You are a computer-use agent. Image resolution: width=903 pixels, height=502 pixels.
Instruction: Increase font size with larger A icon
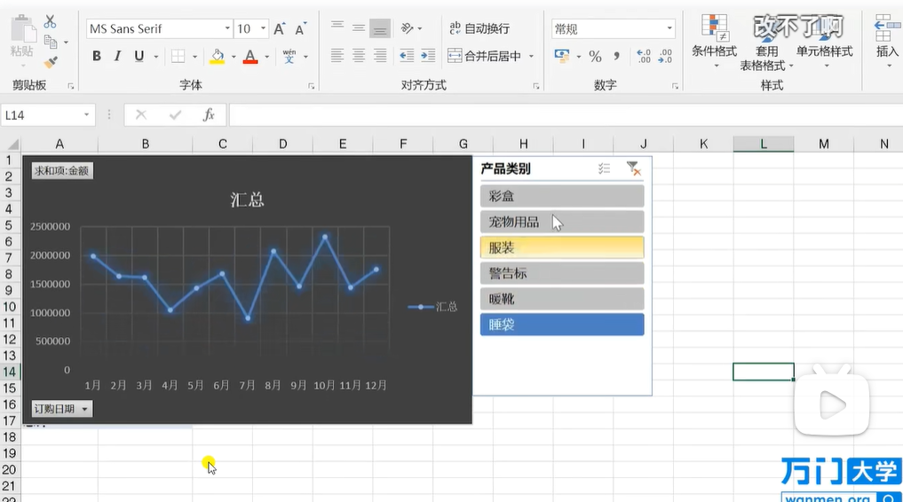(x=280, y=28)
